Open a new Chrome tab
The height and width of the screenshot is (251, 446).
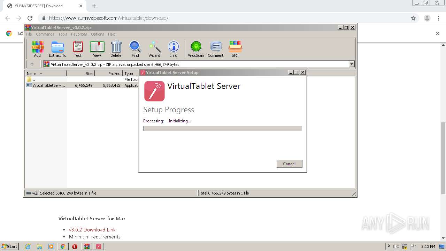click(94, 6)
